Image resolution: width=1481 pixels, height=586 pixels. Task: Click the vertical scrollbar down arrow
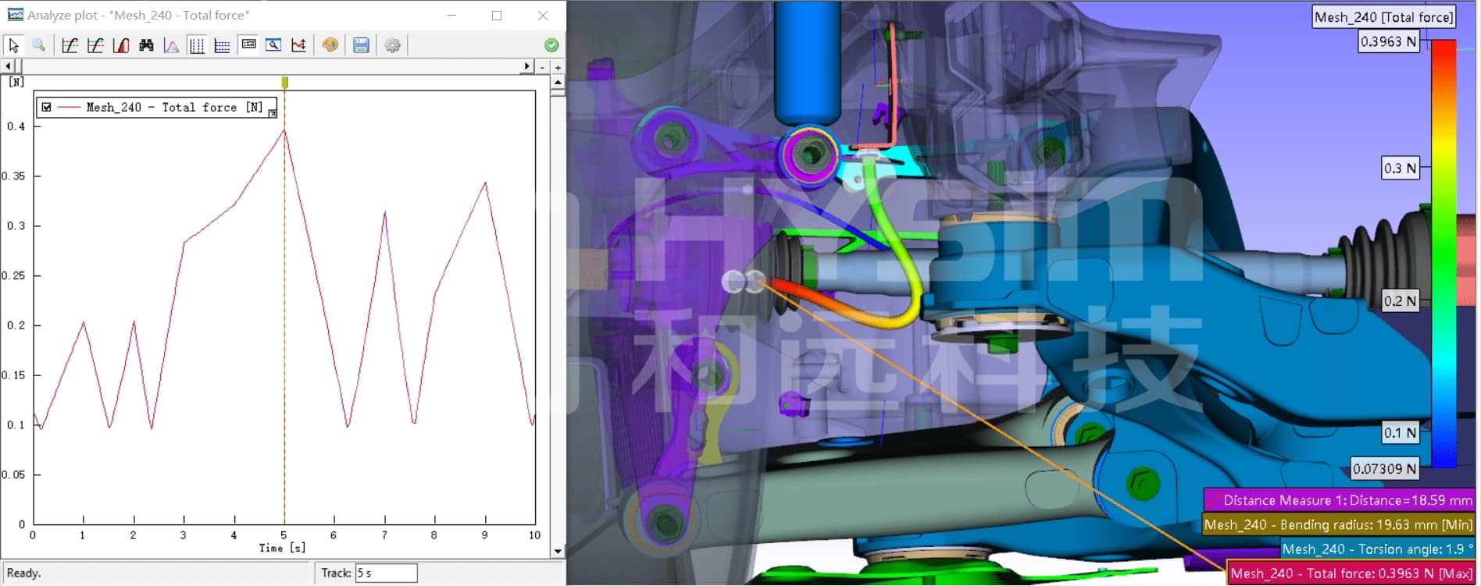[x=558, y=551]
